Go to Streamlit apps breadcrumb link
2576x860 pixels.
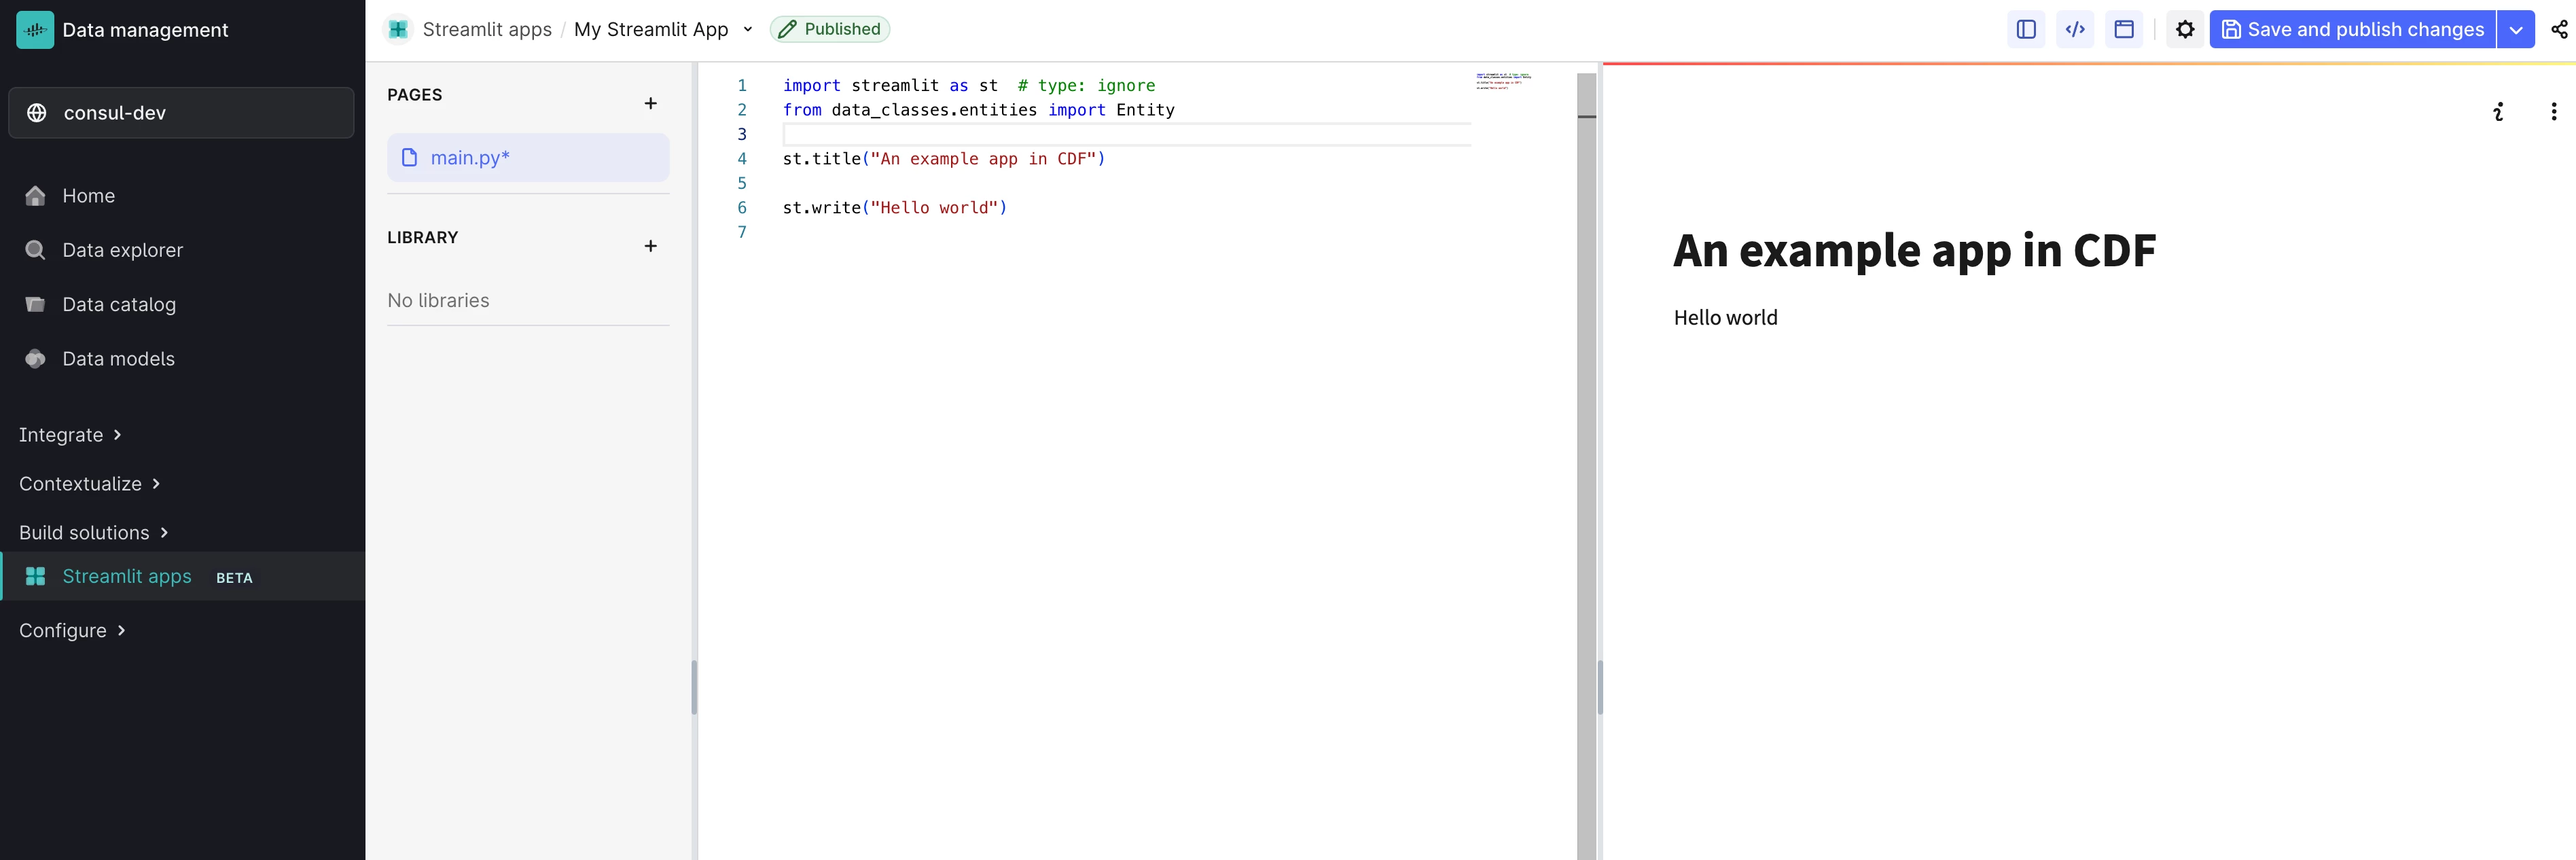[x=486, y=30]
